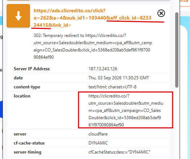The image size is (190, 159).
Task: Select the '302: Temporary redirect' description text
Action: point(93,46)
